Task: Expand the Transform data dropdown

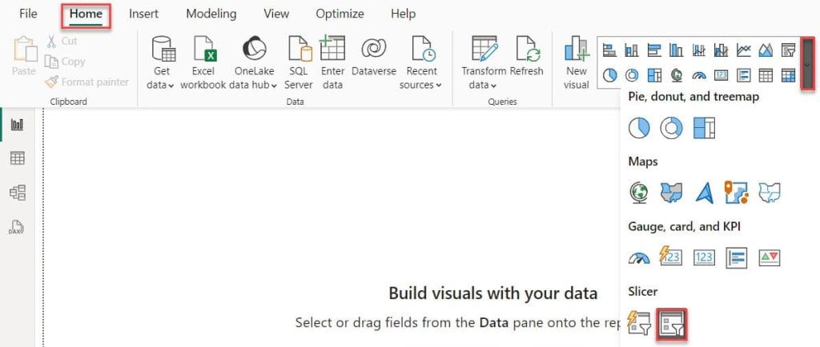Action: (x=484, y=62)
